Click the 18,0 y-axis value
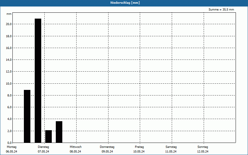Image resolution: width=248 pixels, height=155 pixels. click(9, 36)
